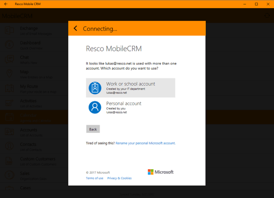The image size is (274, 198).
Task: Click the MobileCRM header title
Action: click(17, 16)
